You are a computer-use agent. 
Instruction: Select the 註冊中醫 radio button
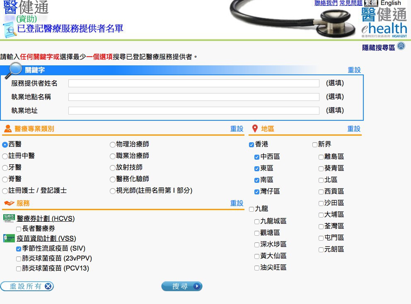coord(5,156)
